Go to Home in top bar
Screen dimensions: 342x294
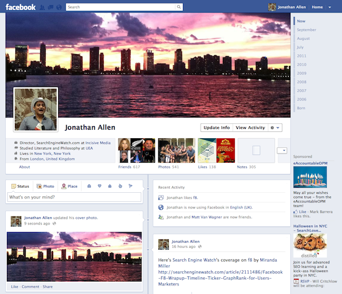tap(317, 7)
